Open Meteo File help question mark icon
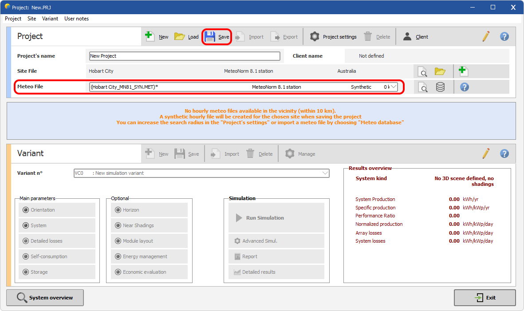Screen dimensions: 524x311 (x=465, y=87)
